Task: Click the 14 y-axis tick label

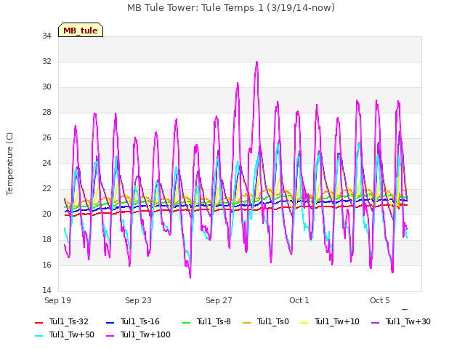Action: tap(46, 290)
